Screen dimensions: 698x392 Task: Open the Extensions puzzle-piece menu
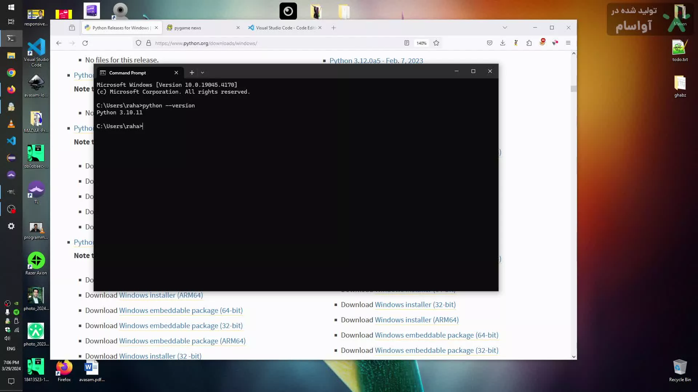[x=529, y=43]
